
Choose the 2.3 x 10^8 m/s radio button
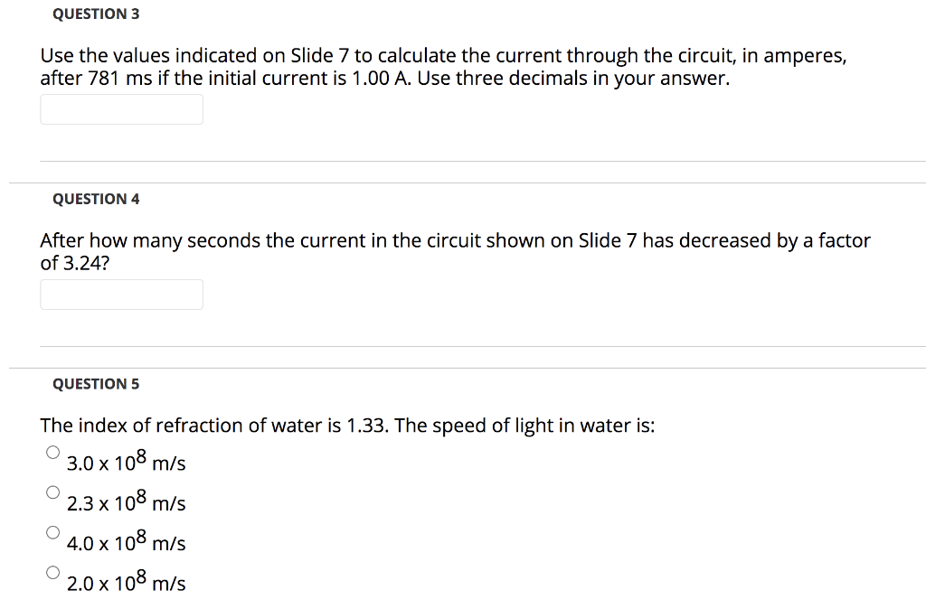tap(53, 492)
